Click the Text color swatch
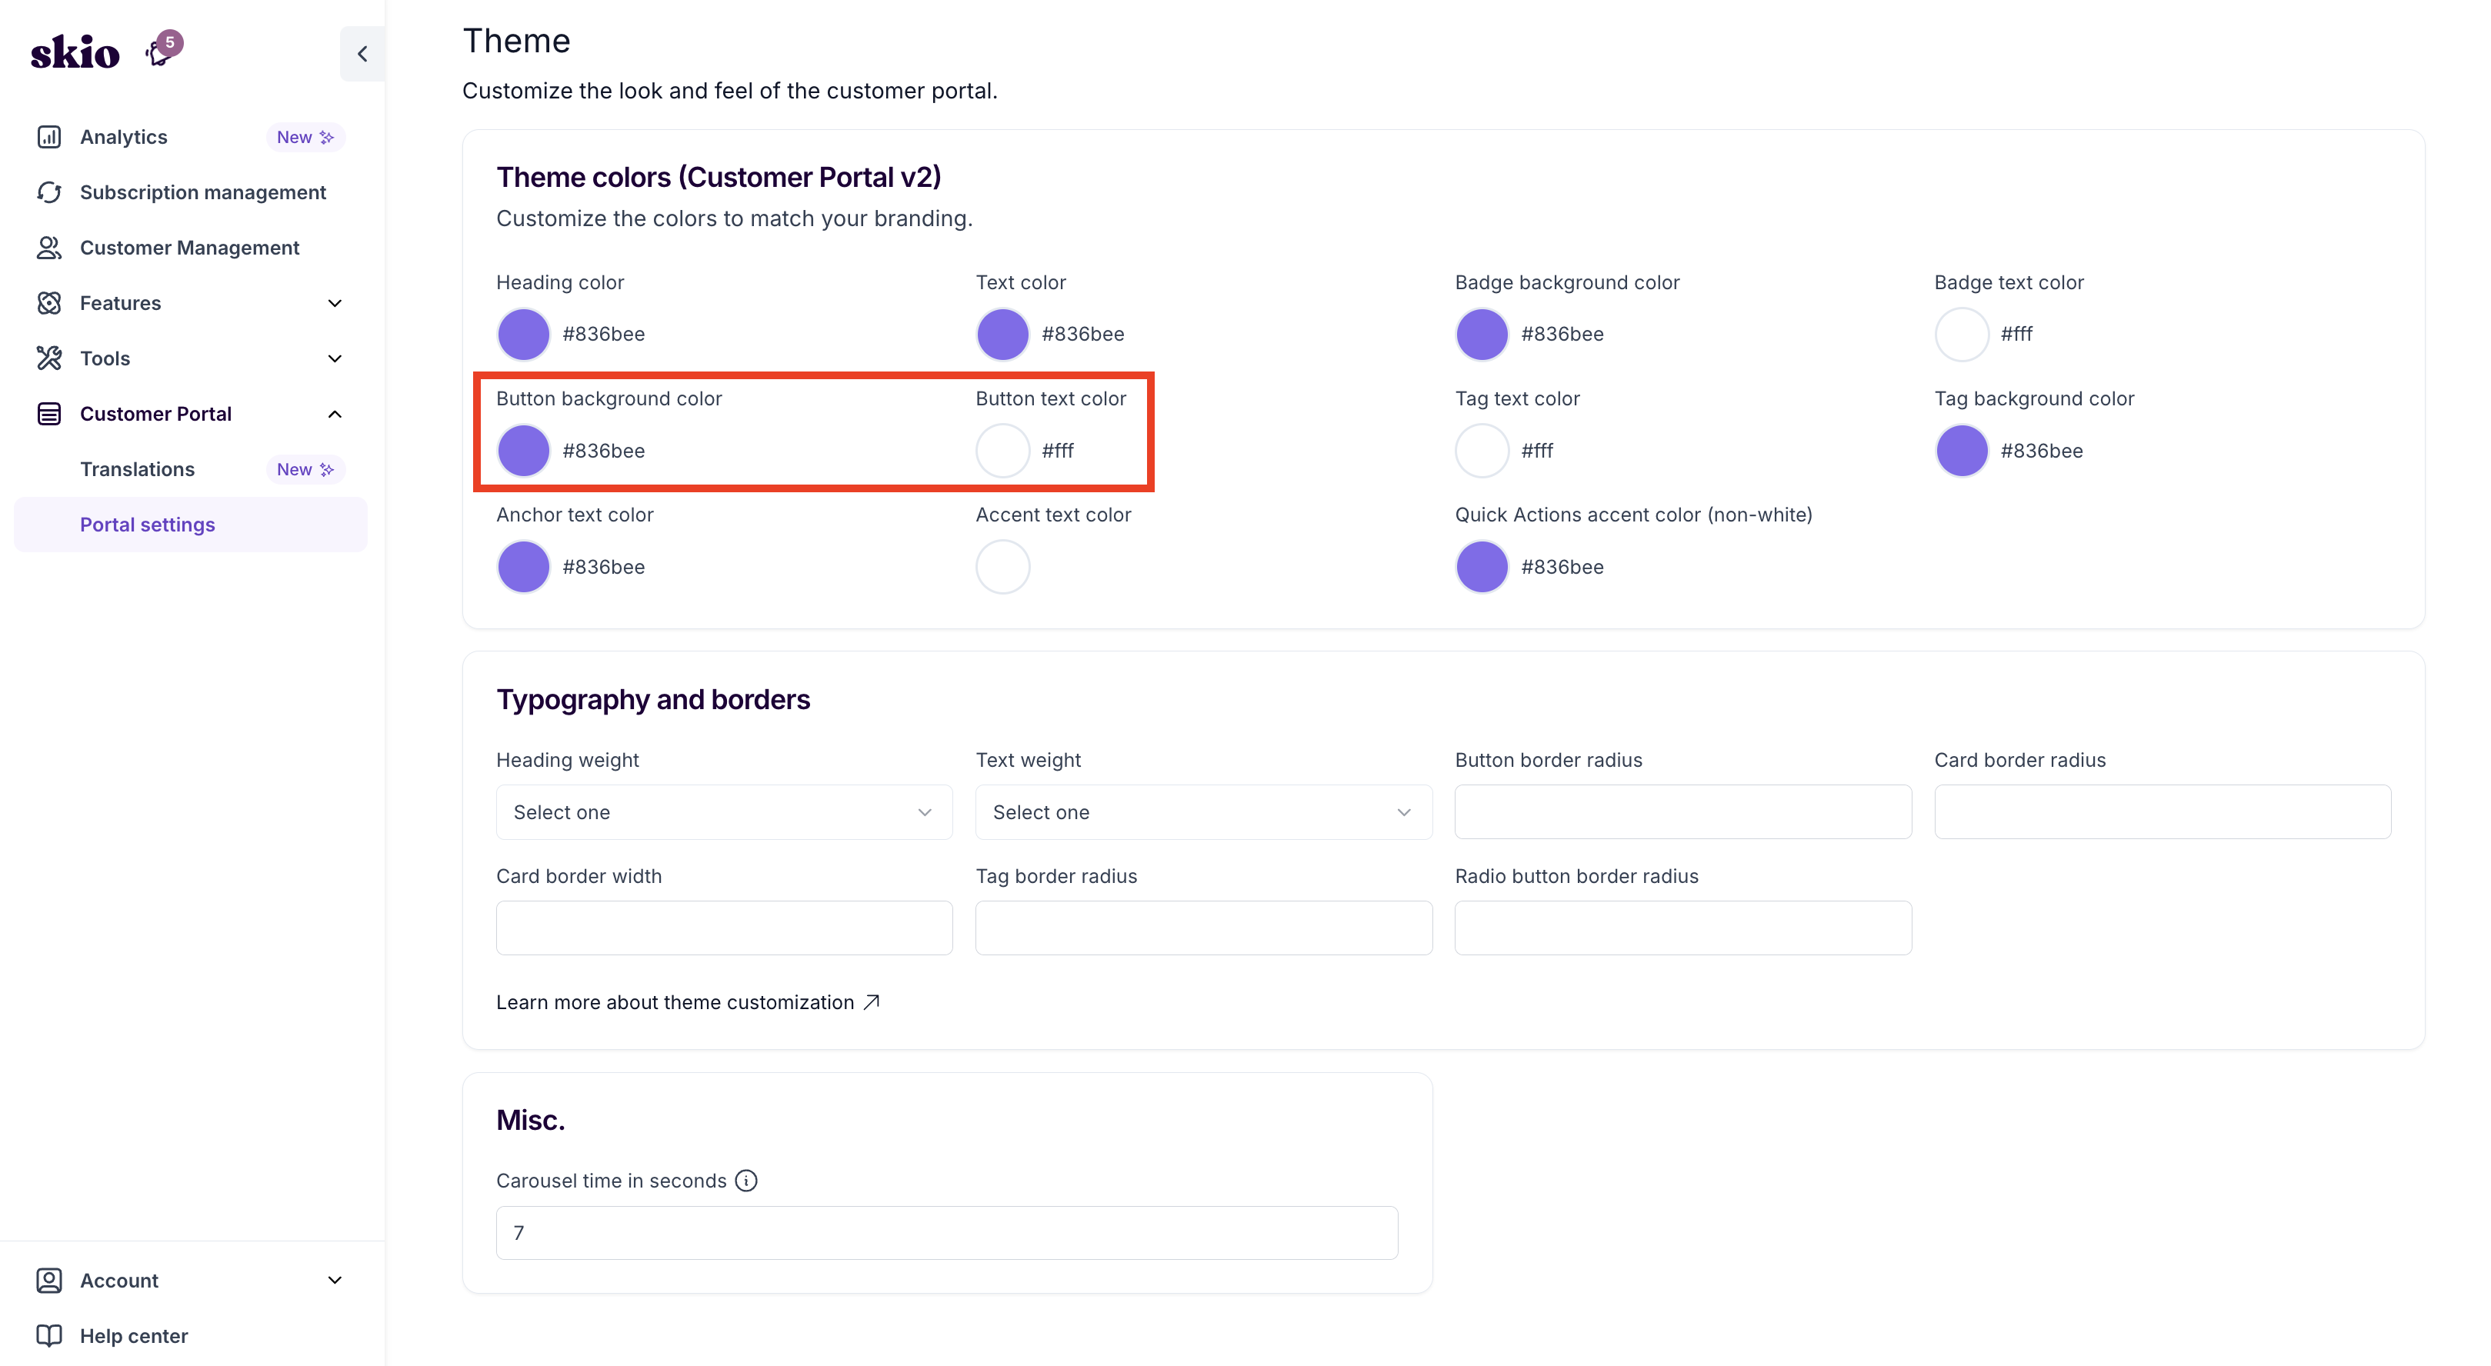The image size is (2491, 1366). 1002,334
